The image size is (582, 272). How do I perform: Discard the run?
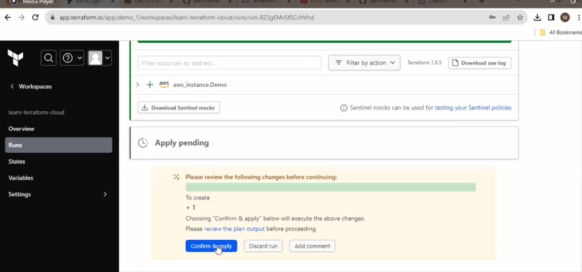coord(263,246)
